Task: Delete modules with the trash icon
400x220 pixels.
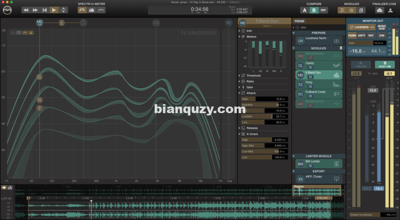Action: 341,48
